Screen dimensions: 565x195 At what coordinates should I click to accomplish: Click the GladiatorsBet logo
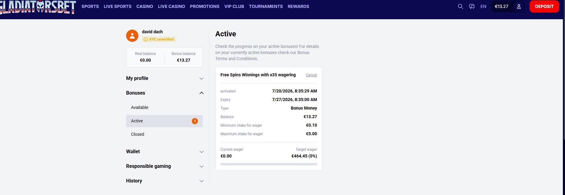click(38, 7)
